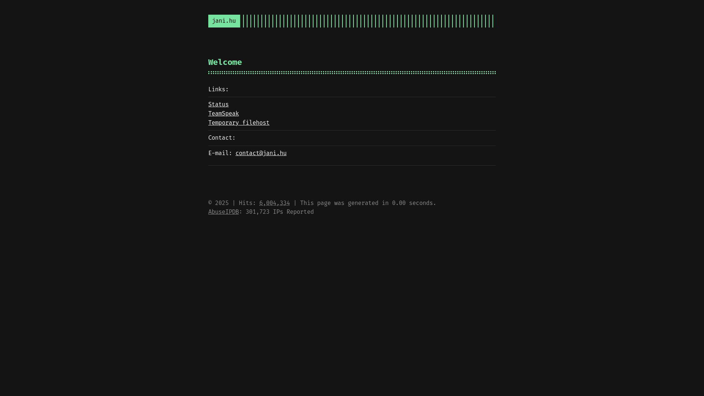Screen dimensions: 704x396
Task: Click the Welcome heading
Action: (x=225, y=62)
